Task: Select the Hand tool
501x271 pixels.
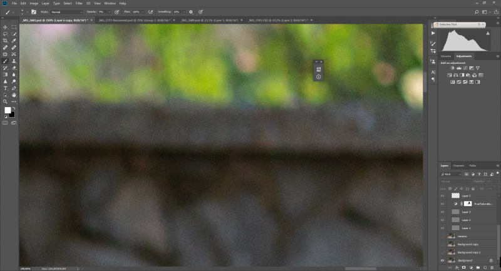Action: tap(14, 95)
